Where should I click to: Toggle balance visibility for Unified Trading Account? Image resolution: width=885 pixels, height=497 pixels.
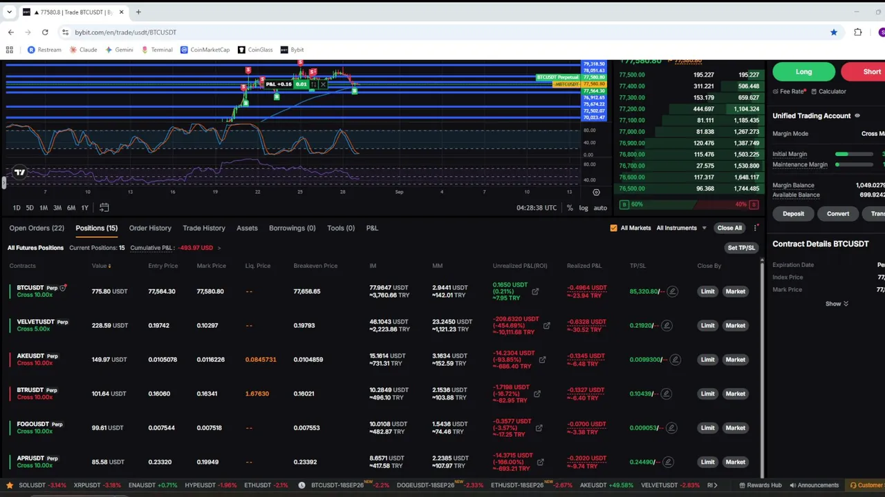(857, 116)
